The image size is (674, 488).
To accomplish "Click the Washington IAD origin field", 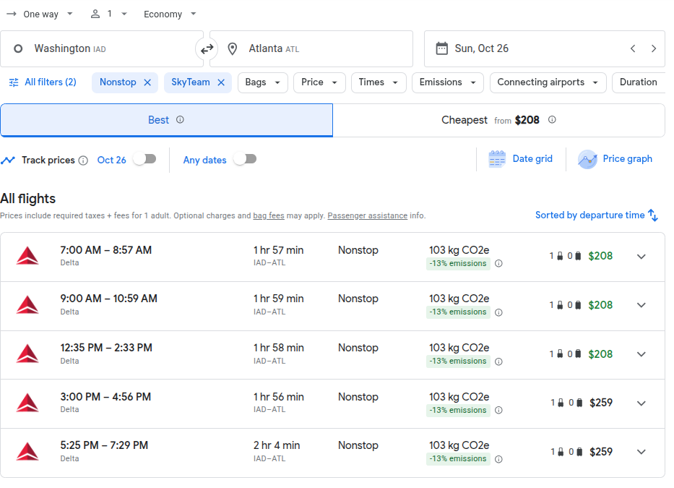I will tap(94, 48).
